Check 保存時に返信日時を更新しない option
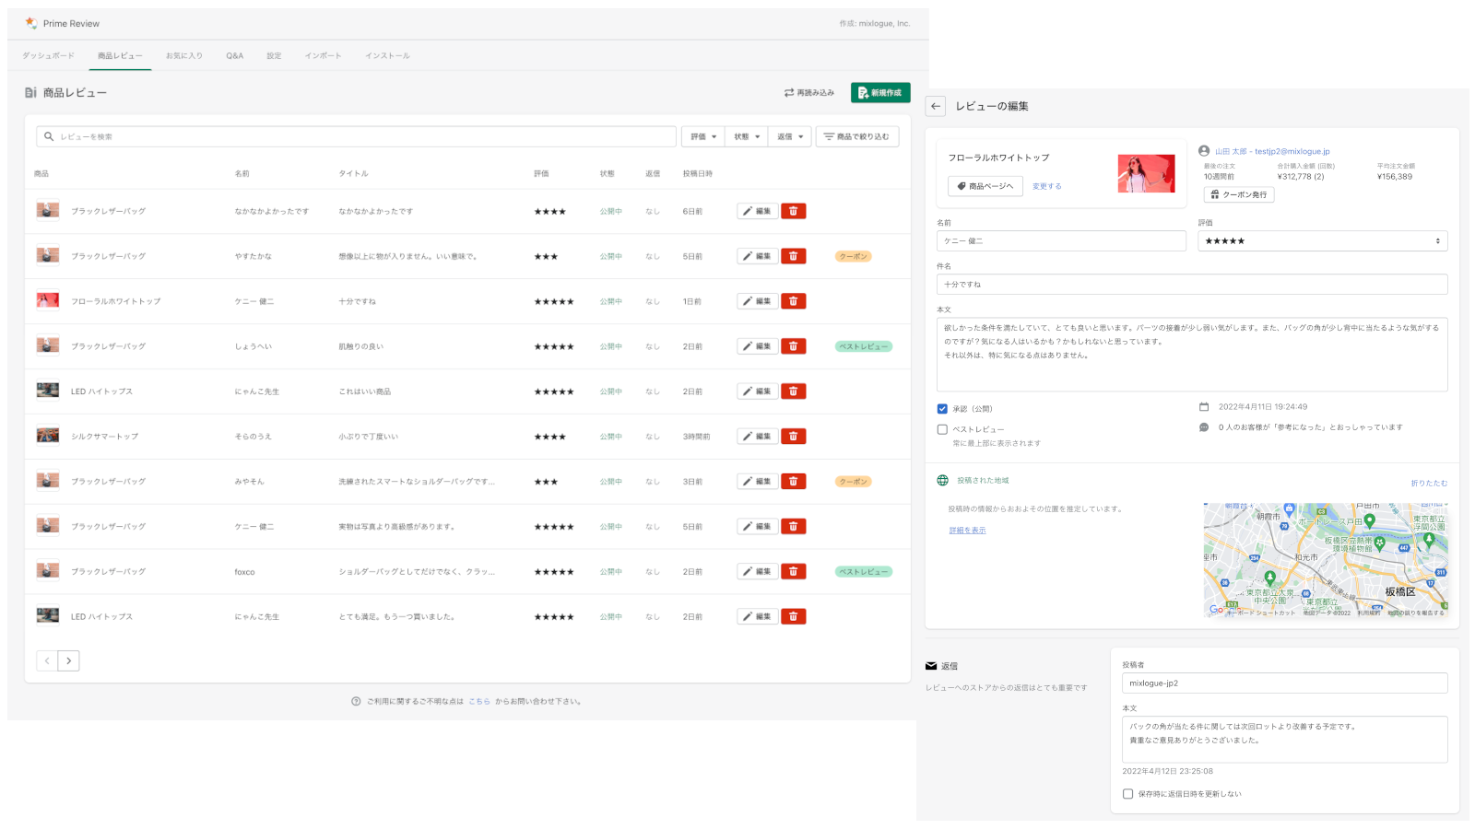The width and height of the screenshot is (1475, 829). 1127,794
